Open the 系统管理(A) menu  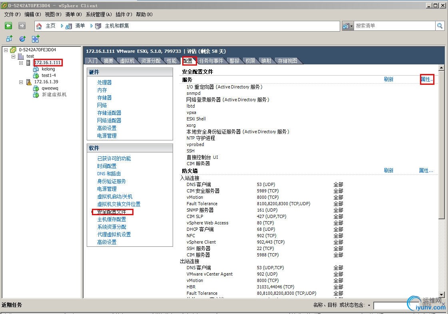tap(99, 14)
